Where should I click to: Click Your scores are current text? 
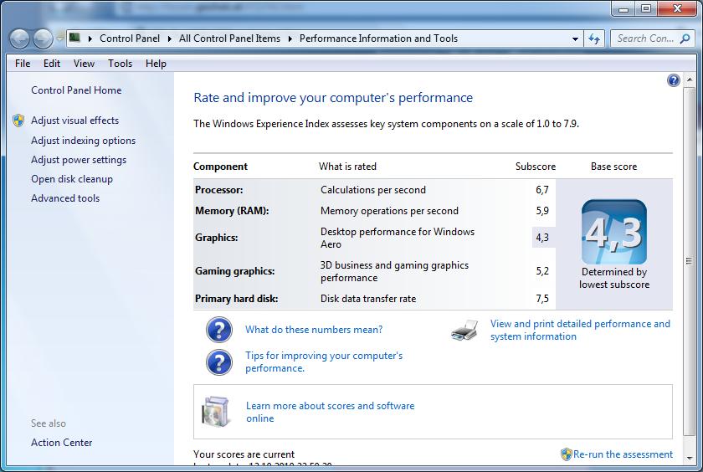click(244, 454)
